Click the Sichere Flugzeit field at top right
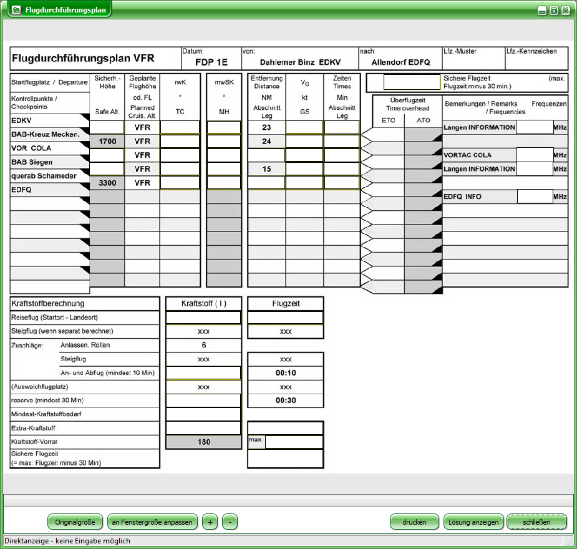The image size is (577, 549). coord(412,82)
